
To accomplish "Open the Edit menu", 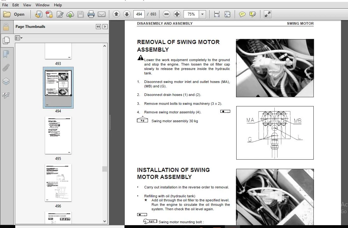I will 15,5.
